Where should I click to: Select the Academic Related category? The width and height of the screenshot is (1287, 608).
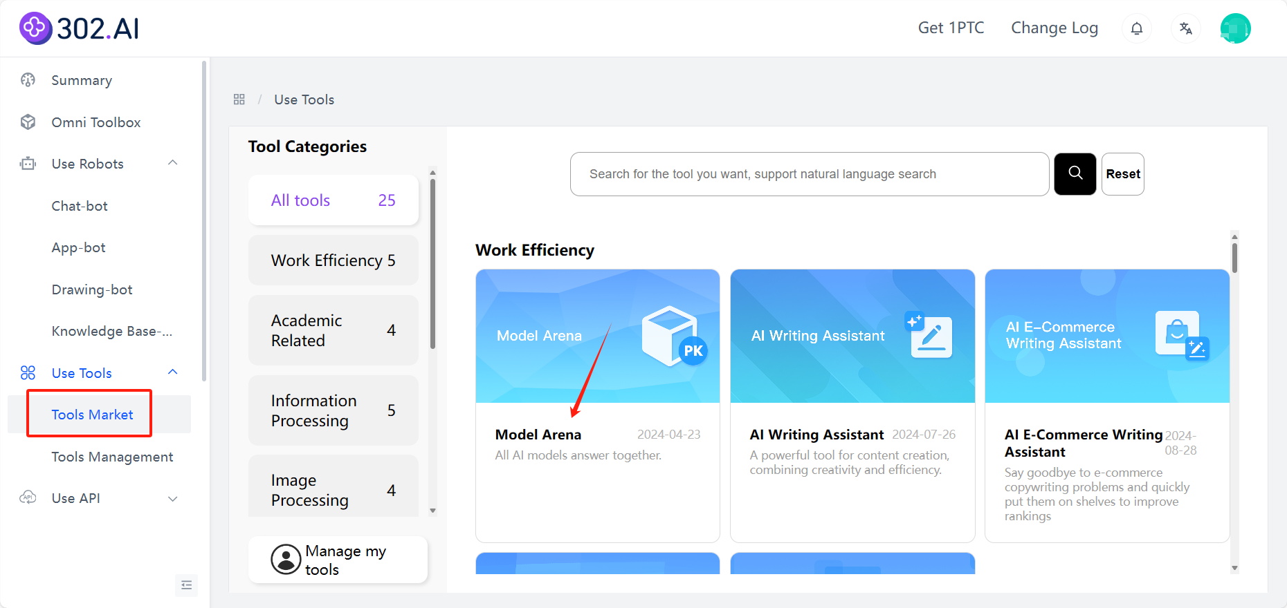pos(333,330)
